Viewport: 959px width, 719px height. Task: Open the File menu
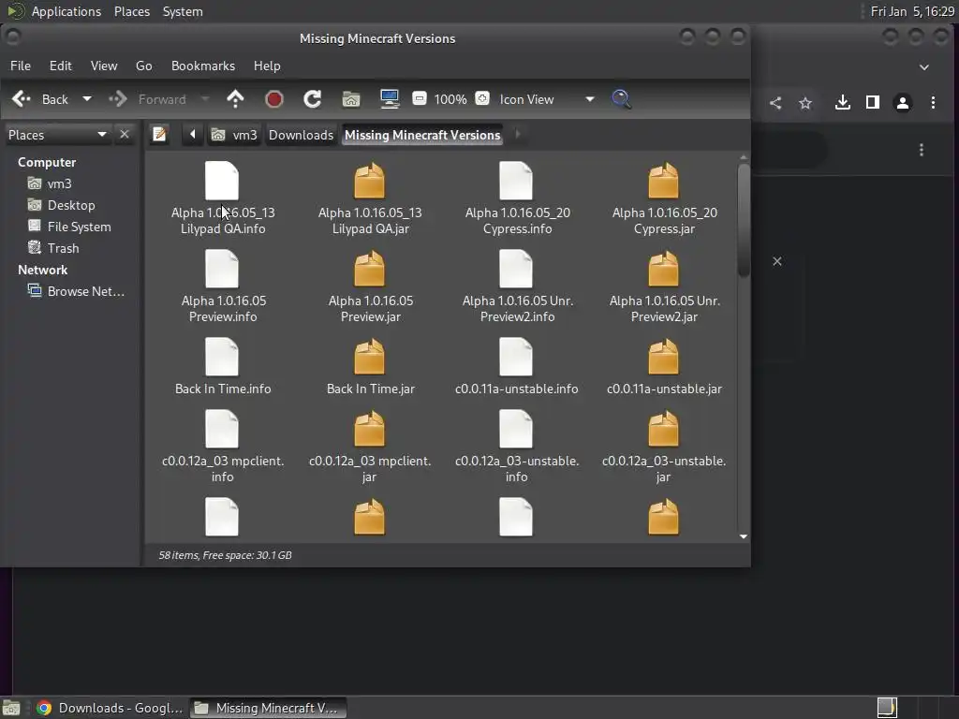click(x=21, y=66)
